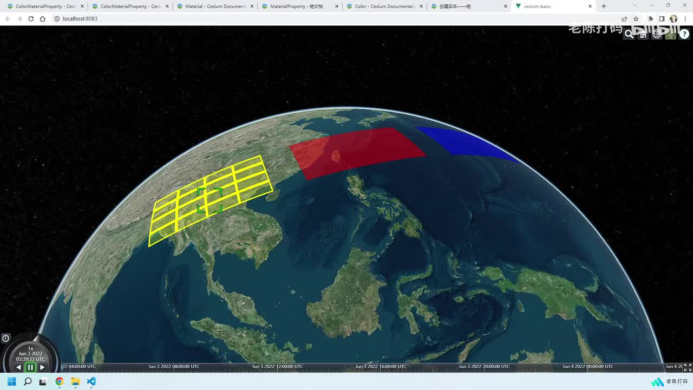The width and height of the screenshot is (693, 390).
Task: Close the 创建实体 tab
Action: tap(506, 6)
